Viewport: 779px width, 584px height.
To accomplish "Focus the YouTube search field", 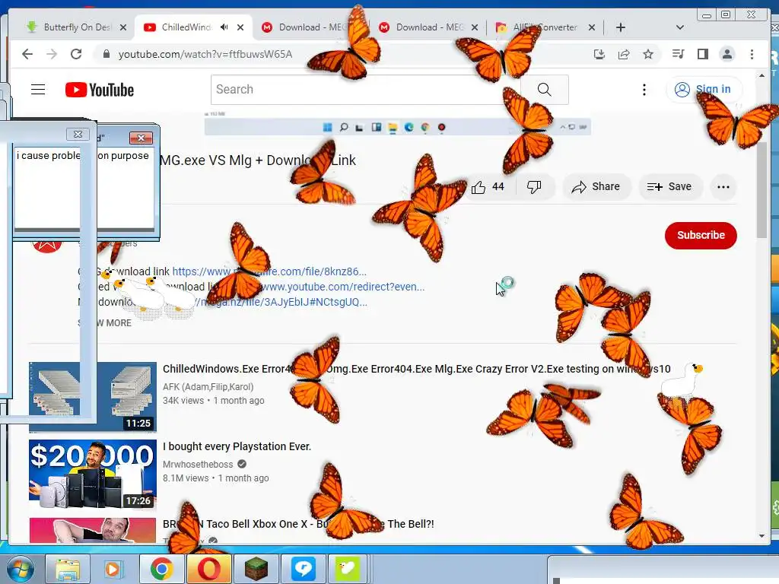I will coord(365,90).
